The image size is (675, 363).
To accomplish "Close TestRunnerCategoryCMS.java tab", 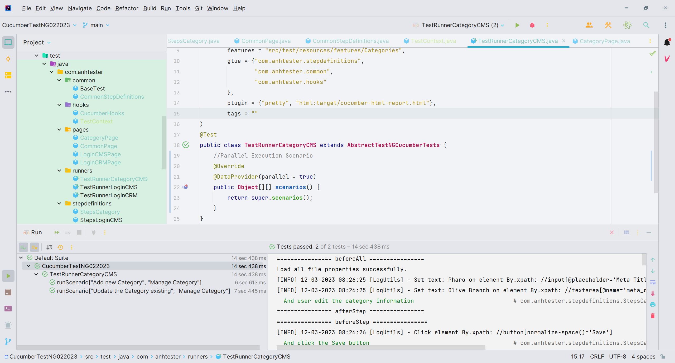I will [x=563, y=41].
